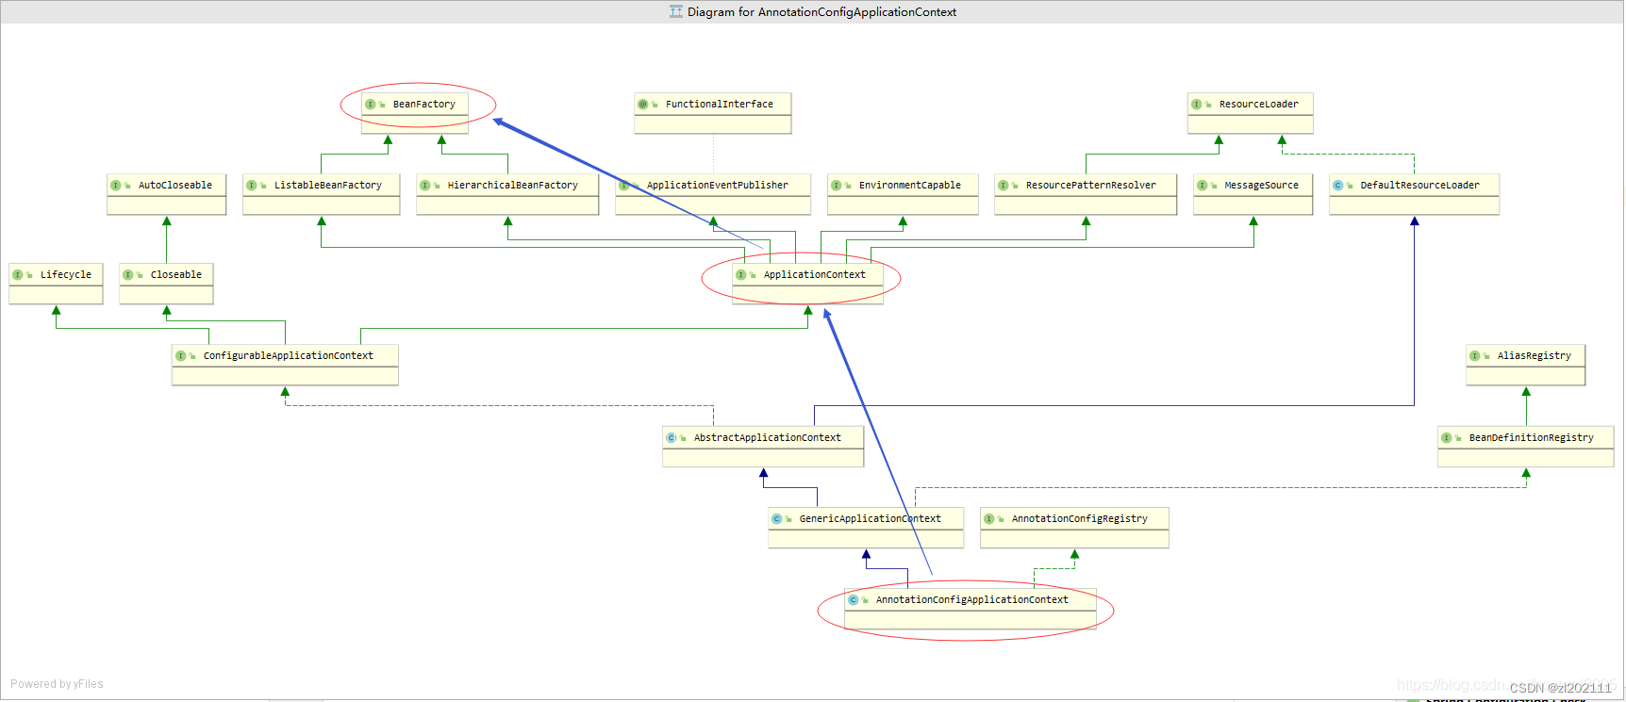Click the class icon beside AbstractApplicationContext
Viewport: 1626px width, 702px height.
672,438
